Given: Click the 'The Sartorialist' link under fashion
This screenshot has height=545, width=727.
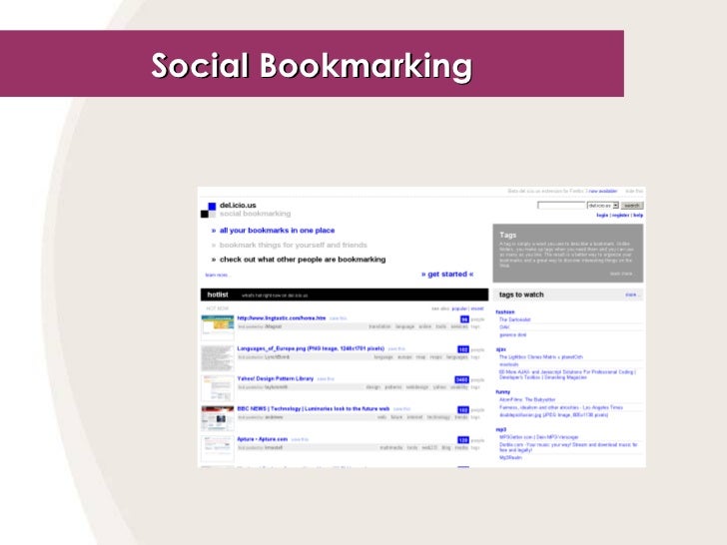Looking at the screenshot, I should (514, 319).
